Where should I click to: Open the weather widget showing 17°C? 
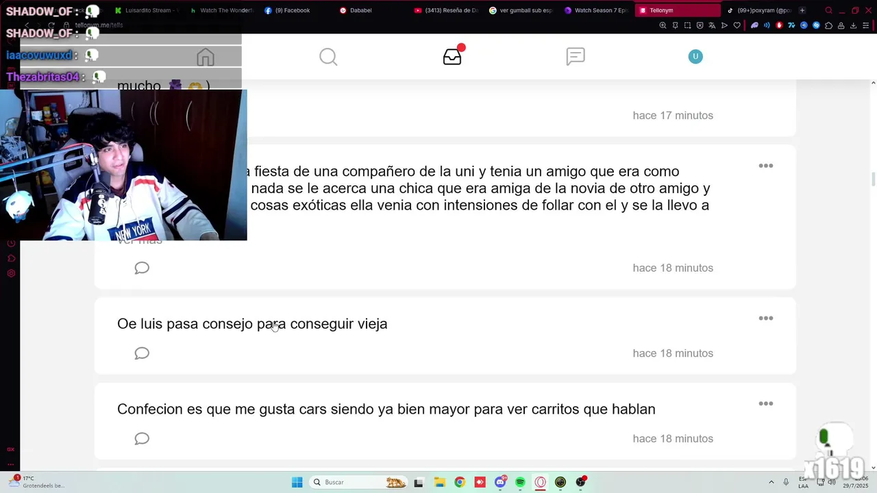38,482
